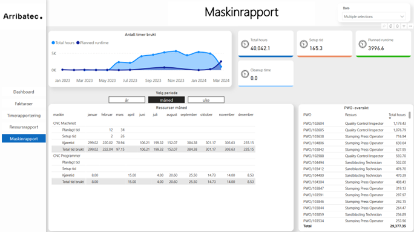Click the Setup tid value 165.3

[x=316, y=48]
